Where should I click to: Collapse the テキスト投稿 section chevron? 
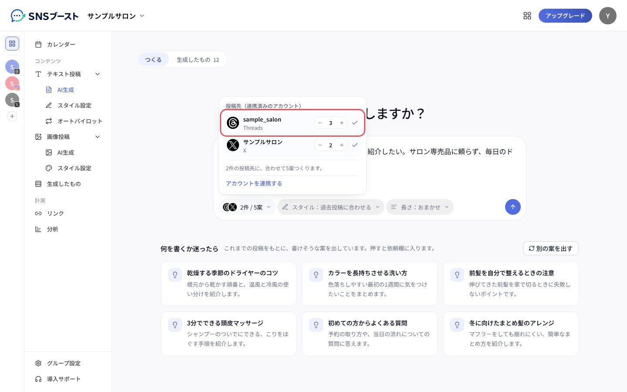coord(98,74)
